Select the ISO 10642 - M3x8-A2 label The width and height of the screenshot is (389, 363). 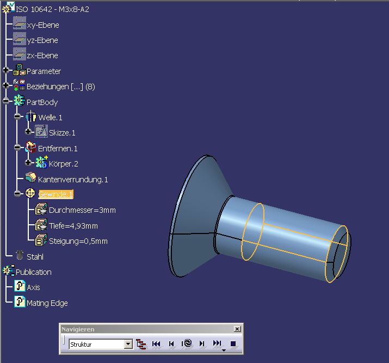click(x=52, y=9)
